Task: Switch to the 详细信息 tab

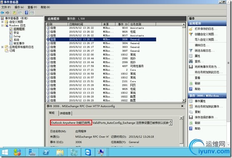Action: [x=65, y=113]
